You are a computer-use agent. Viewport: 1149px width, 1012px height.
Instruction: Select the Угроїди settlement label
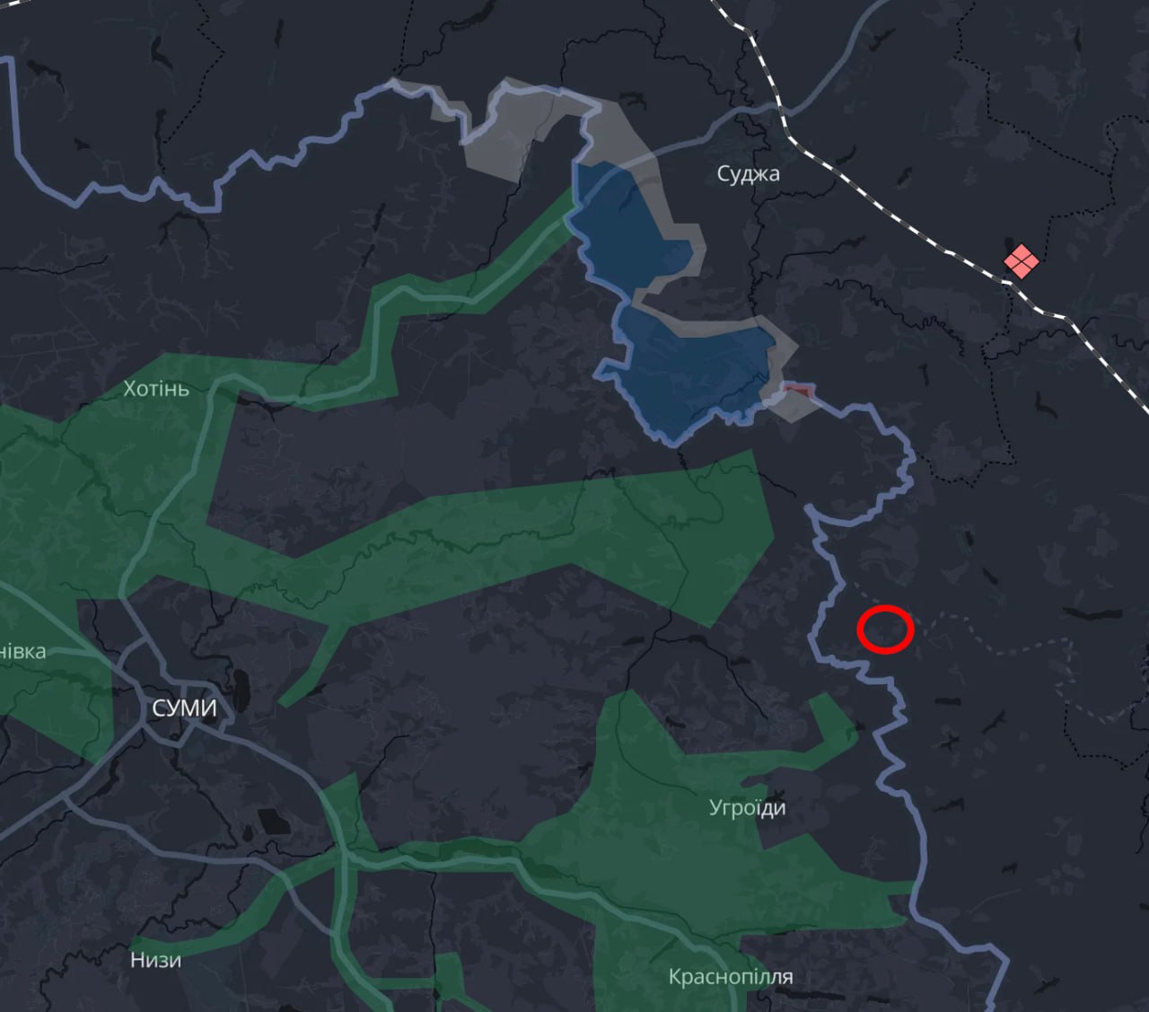point(747,808)
